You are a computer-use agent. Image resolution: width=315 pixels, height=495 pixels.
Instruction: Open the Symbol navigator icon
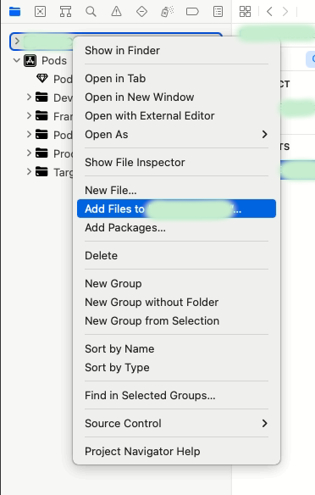click(65, 12)
